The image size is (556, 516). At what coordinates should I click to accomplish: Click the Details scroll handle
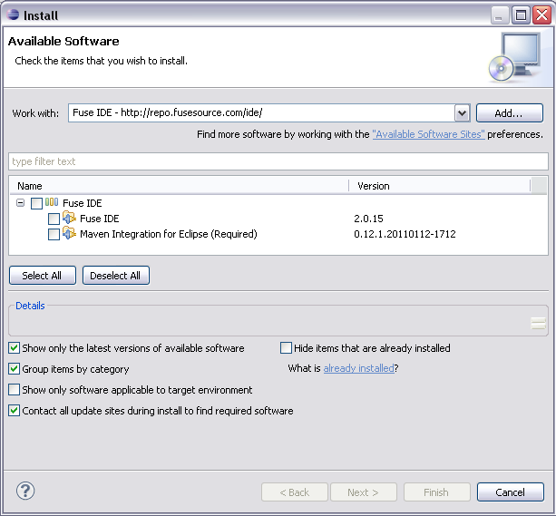539,322
